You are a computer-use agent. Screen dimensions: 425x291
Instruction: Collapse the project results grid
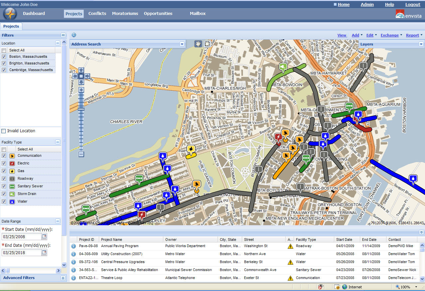click(421, 232)
